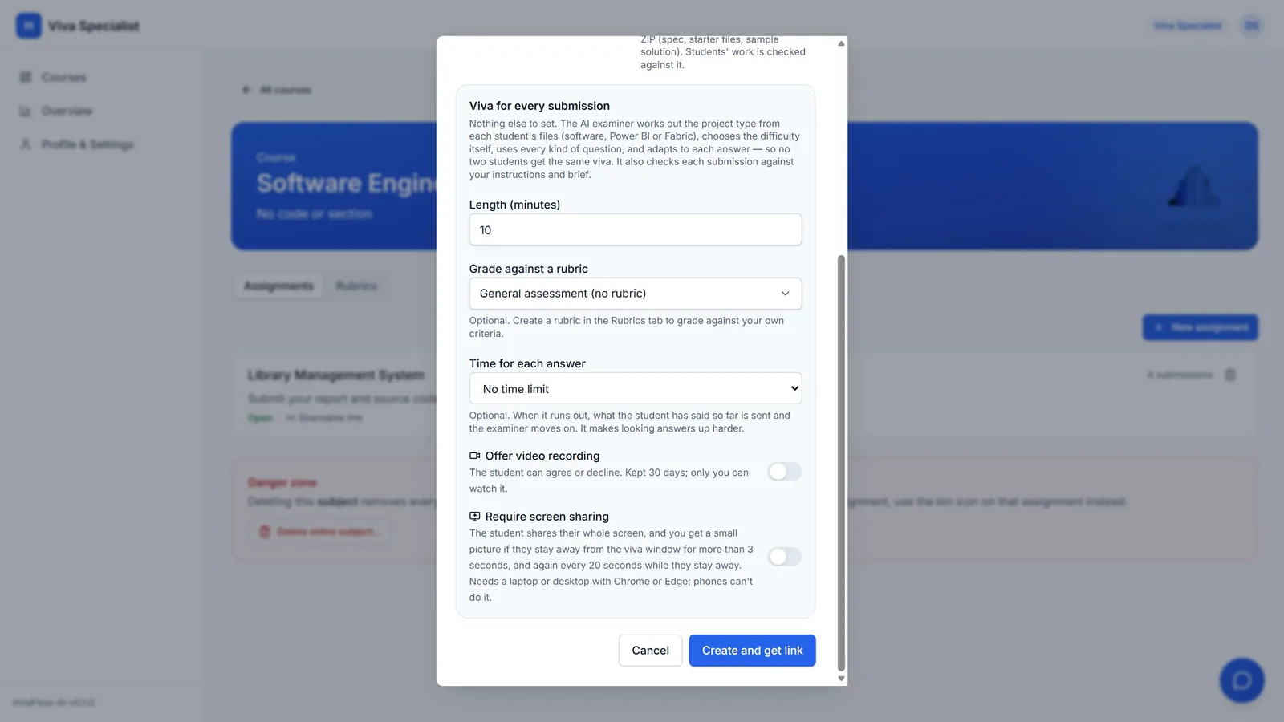Click the user avatar in the header
Image resolution: width=1284 pixels, height=722 pixels.
(x=1251, y=26)
